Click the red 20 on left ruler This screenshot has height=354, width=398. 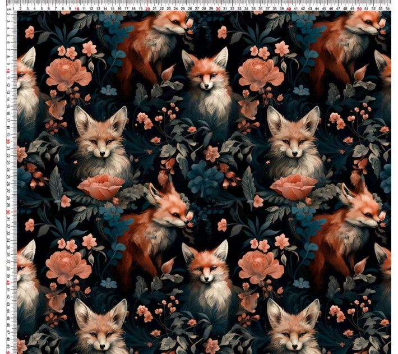[8, 141]
